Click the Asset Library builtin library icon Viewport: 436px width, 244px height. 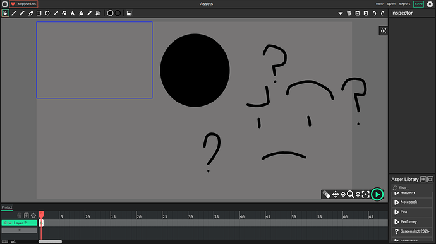coord(430,179)
